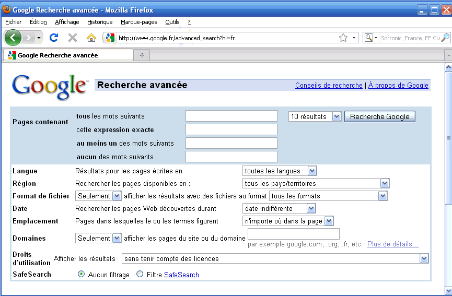
Task: Open the list all tabs dropdown
Action: (448, 55)
